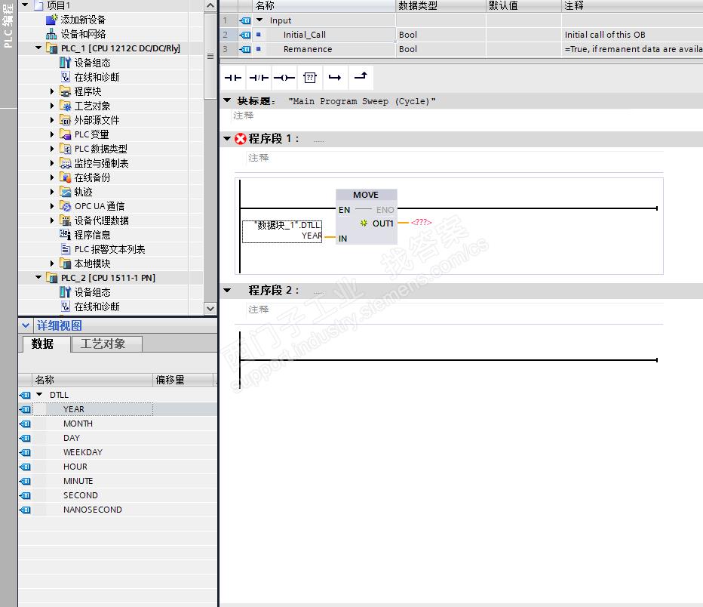This screenshot has height=607, width=703.
Task: Click the 程序块 folder icon
Action: point(66,91)
